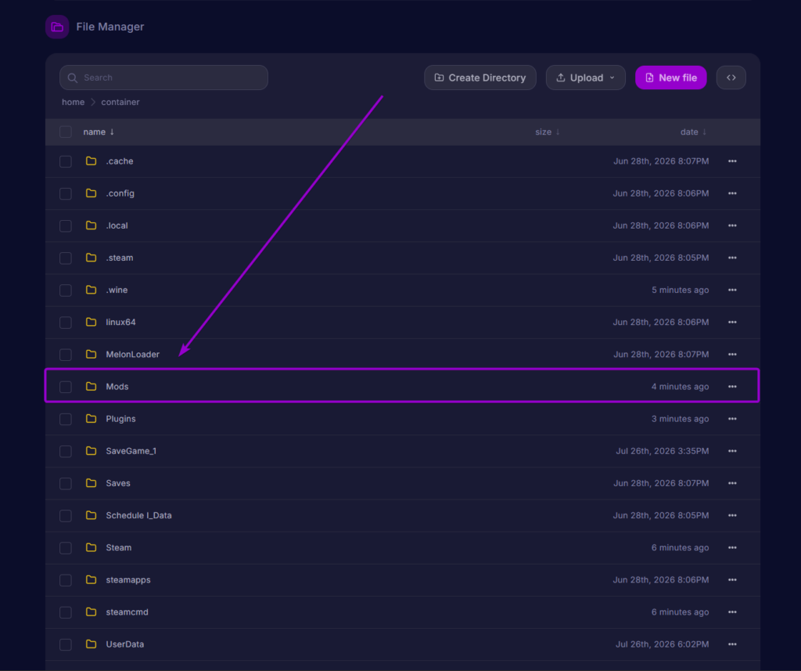Open the .wine folder name
This screenshot has height=671, width=801.
tap(117, 290)
